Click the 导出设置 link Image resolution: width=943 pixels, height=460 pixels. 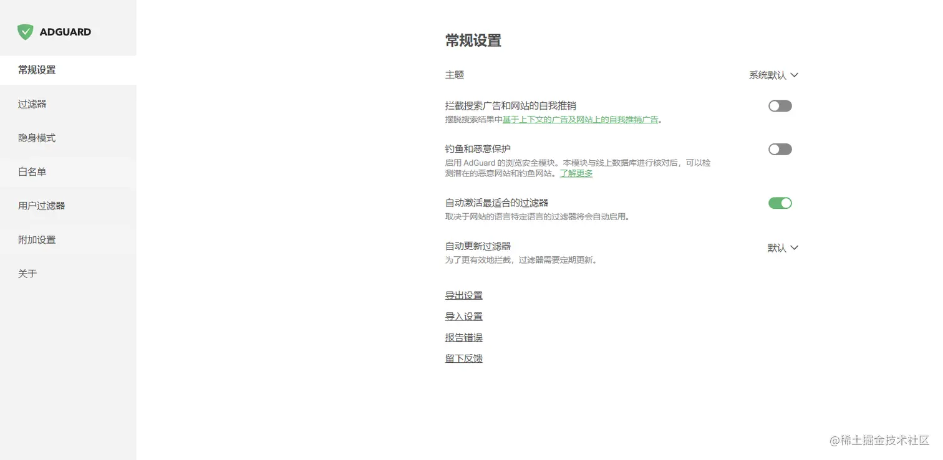pyautogui.click(x=463, y=295)
